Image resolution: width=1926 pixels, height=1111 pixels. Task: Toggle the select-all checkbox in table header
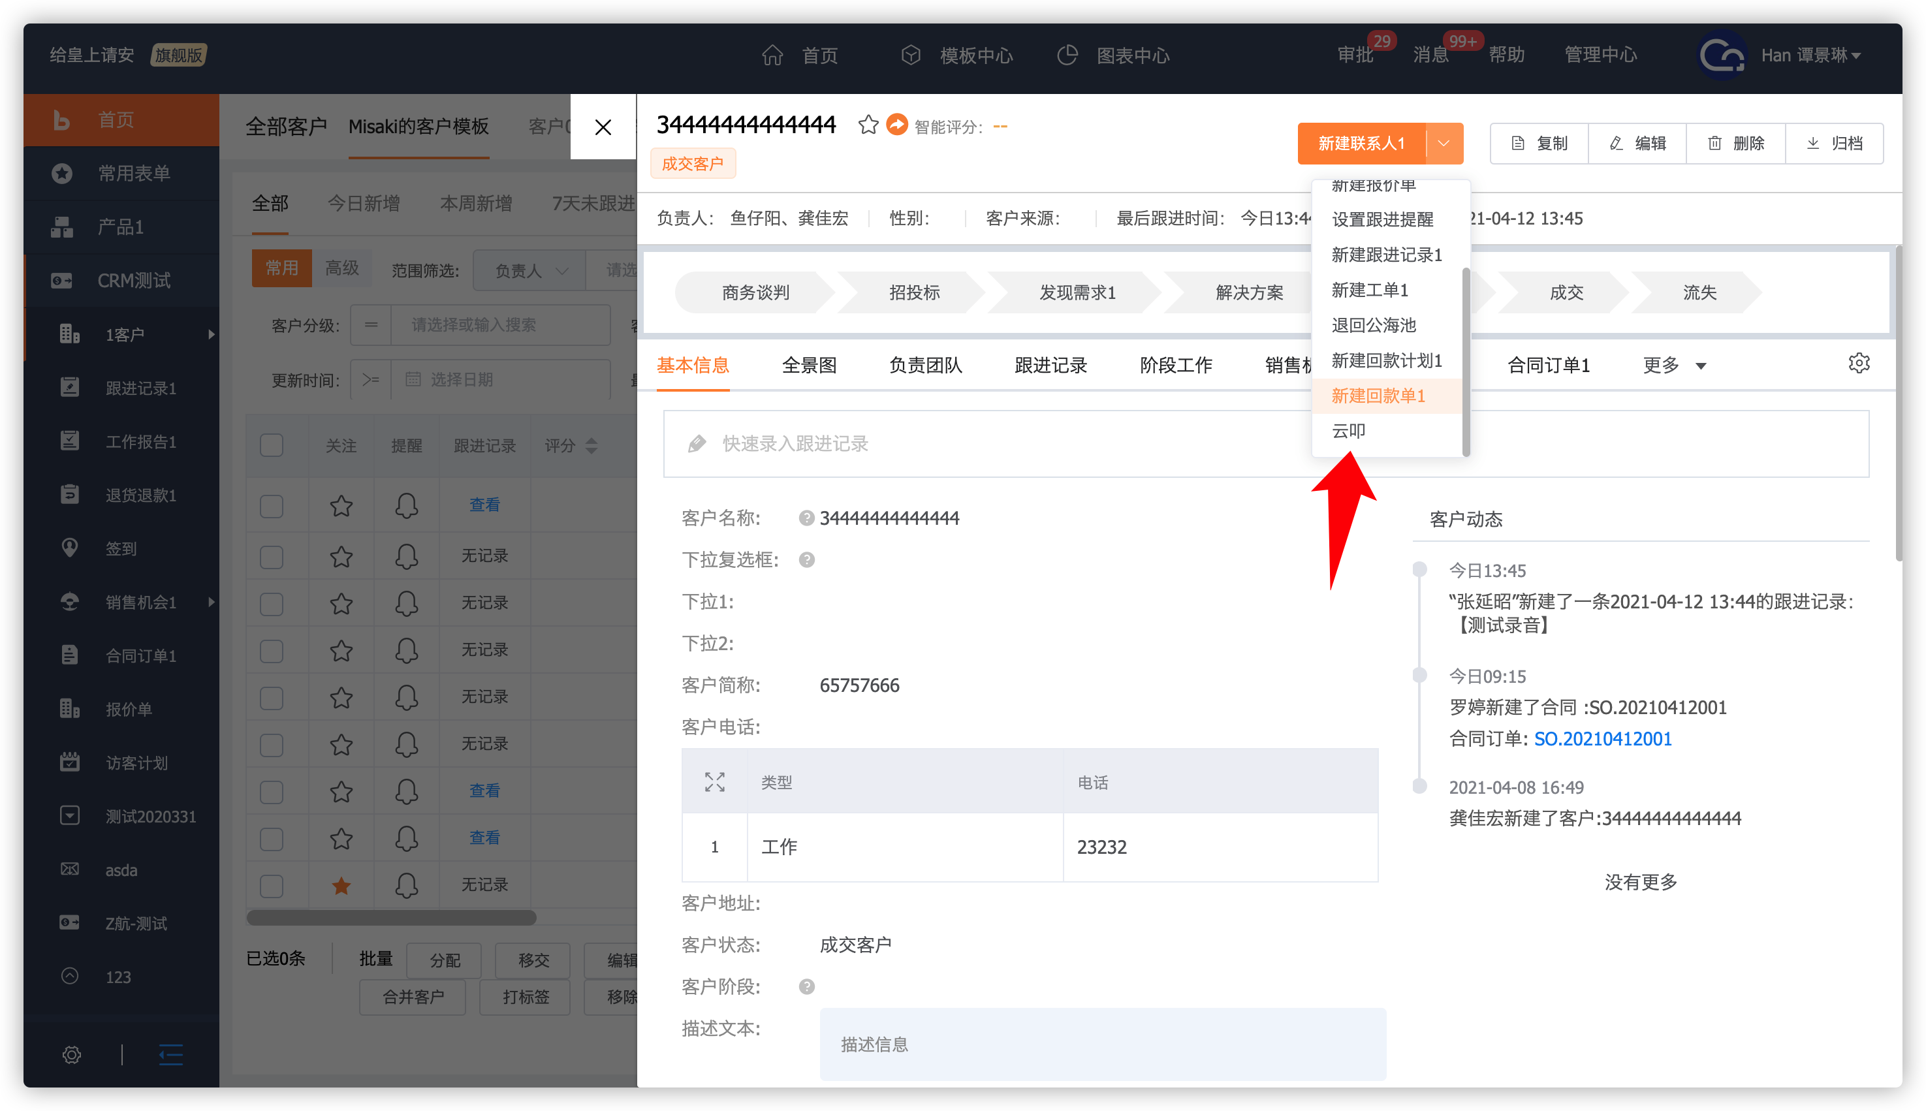(x=272, y=445)
